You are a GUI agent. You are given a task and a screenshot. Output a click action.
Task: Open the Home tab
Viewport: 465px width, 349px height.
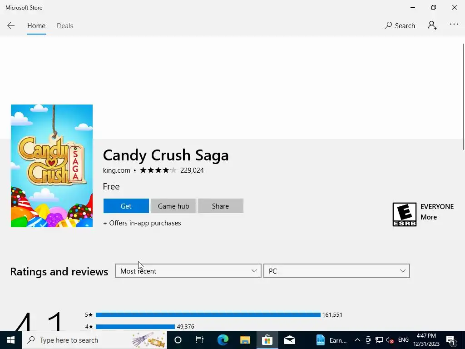coord(36,26)
